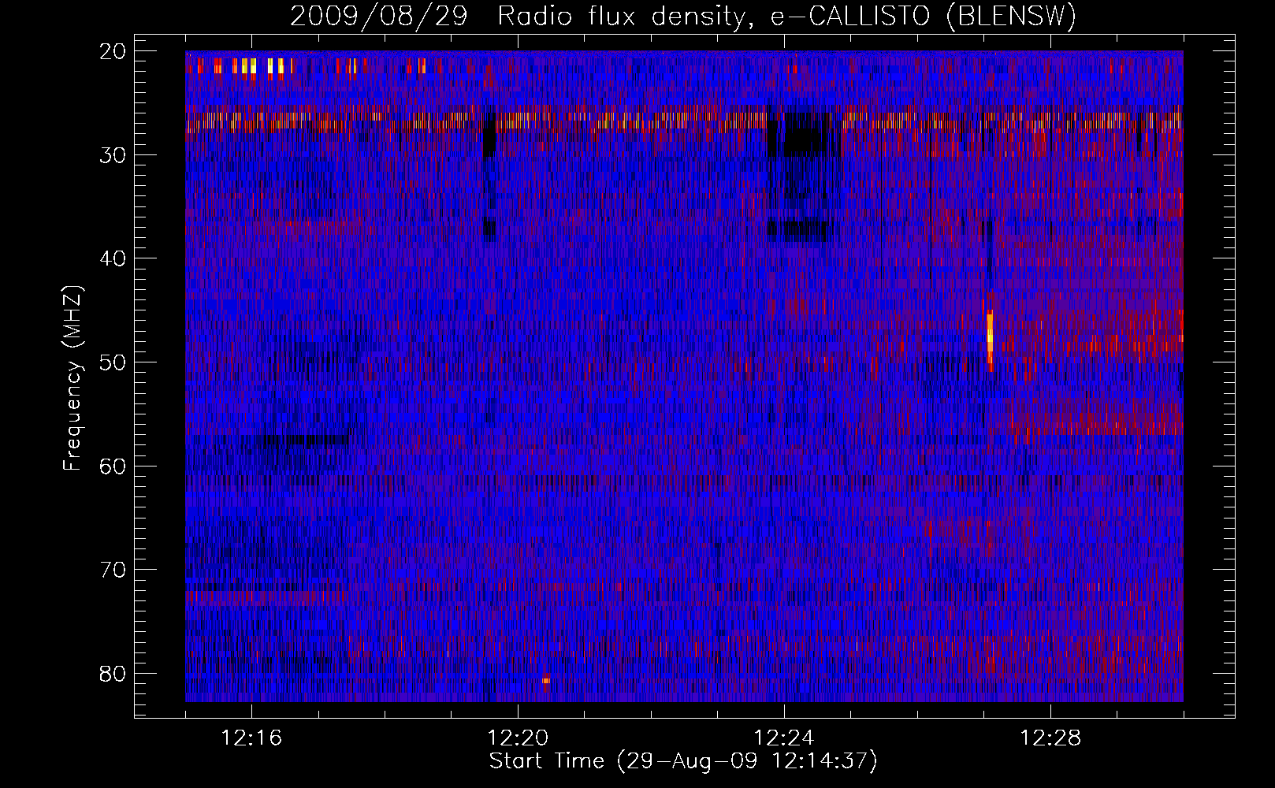Click the 60 MHz frequency tick label
This screenshot has width=1275, height=788.
[x=113, y=466]
